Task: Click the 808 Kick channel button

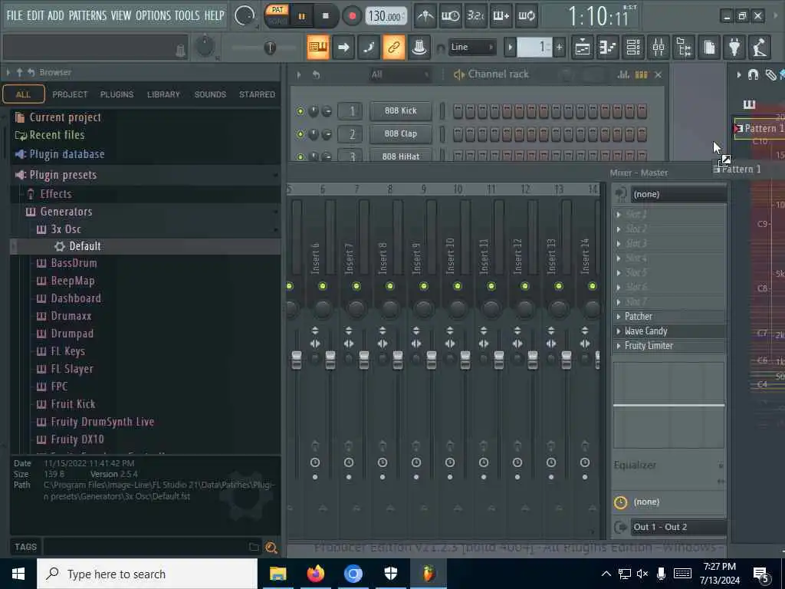Action: pos(400,110)
